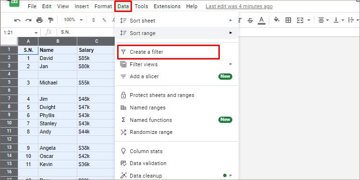360x180 pixels.
Task: Open the fill color paint bucket
Action: [276, 20]
